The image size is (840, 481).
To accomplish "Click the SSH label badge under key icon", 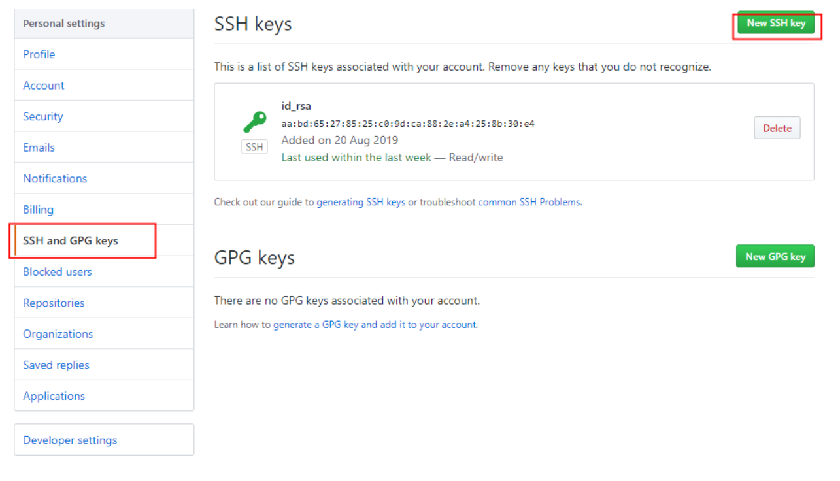I will pyautogui.click(x=254, y=147).
